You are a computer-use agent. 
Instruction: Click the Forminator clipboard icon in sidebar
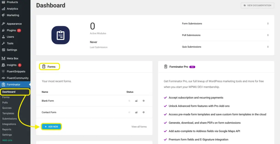(x=4, y=84)
